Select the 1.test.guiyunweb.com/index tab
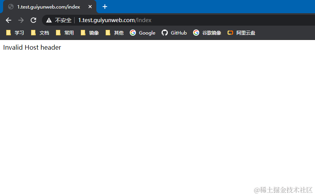 (50, 7)
